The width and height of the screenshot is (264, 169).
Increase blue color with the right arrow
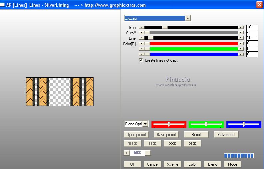tap(241, 54)
